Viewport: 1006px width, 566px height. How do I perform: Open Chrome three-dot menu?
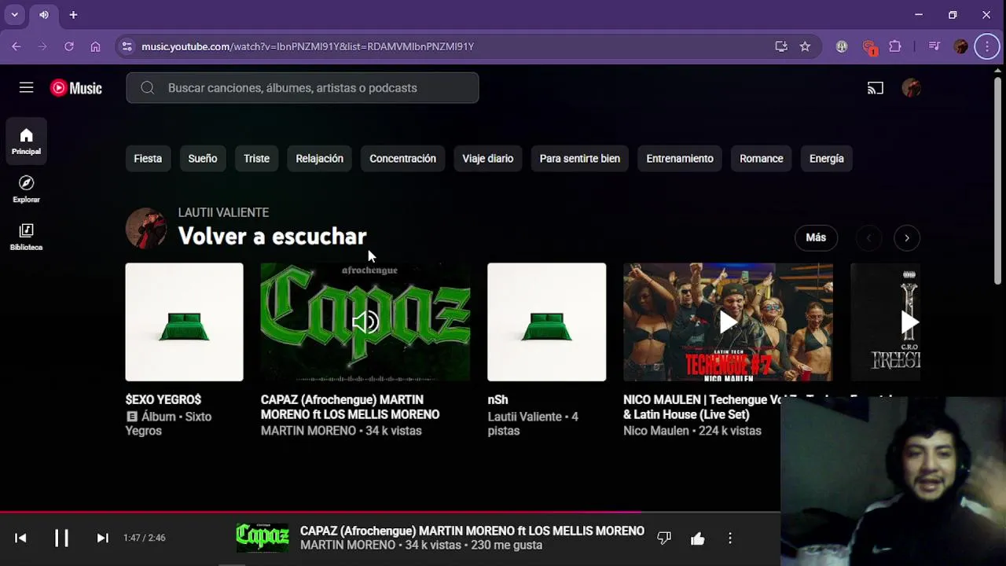(987, 46)
